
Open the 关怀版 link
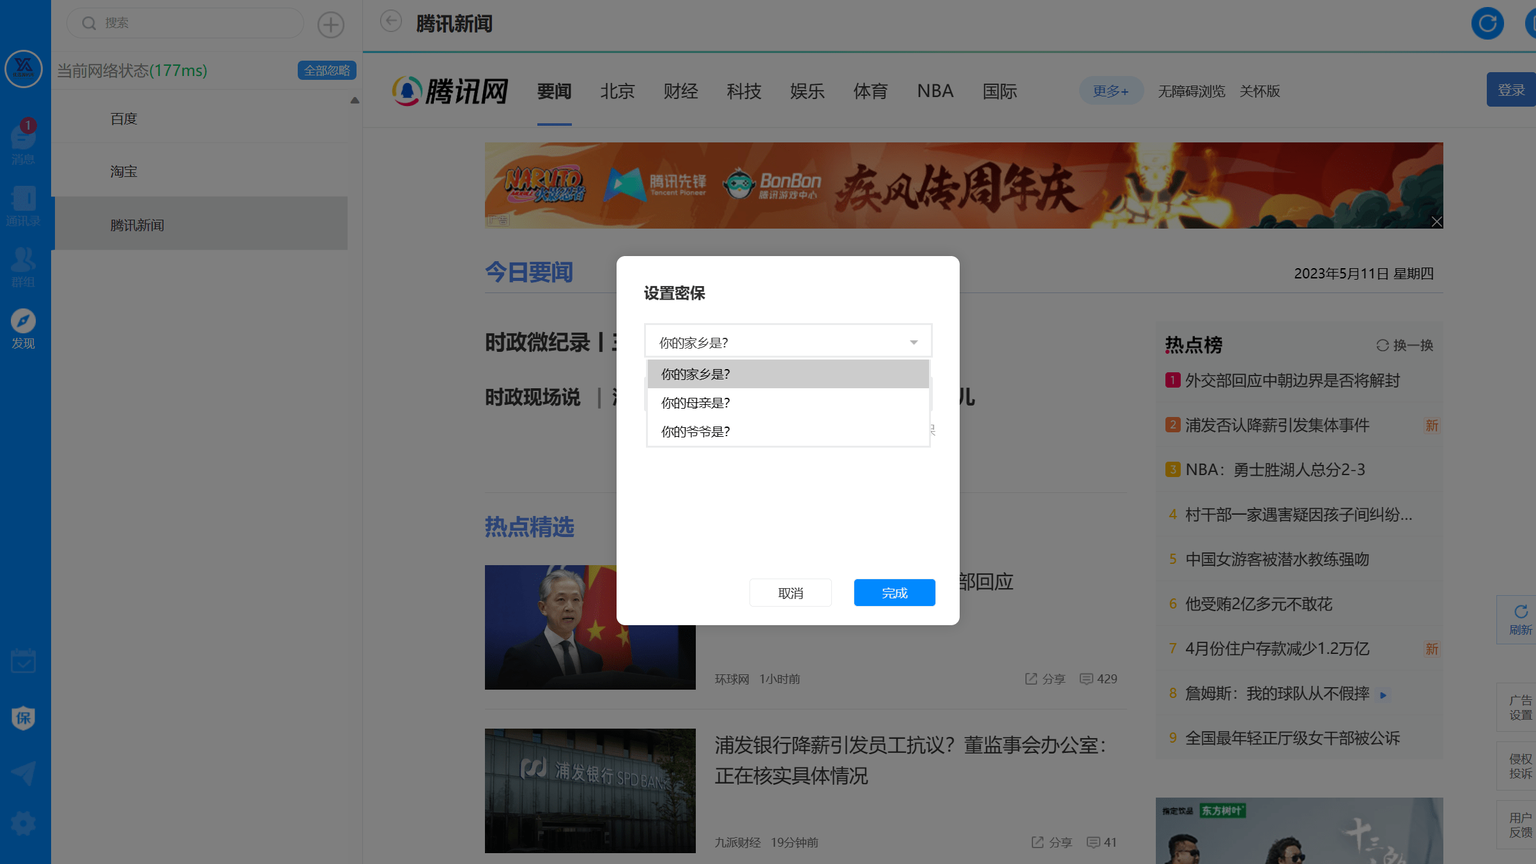pyautogui.click(x=1260, y=91)
